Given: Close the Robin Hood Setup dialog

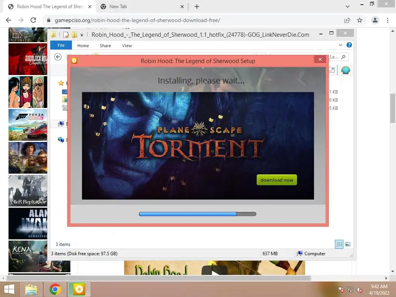Looking at the screenshot, I should (x=320, y=59).
